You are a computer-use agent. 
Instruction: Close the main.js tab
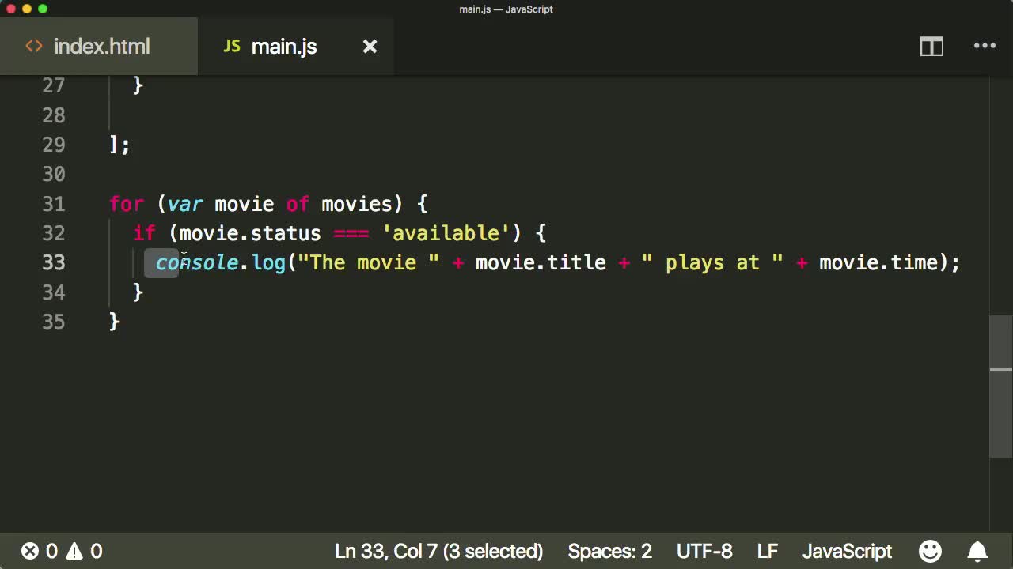point(370,47)
